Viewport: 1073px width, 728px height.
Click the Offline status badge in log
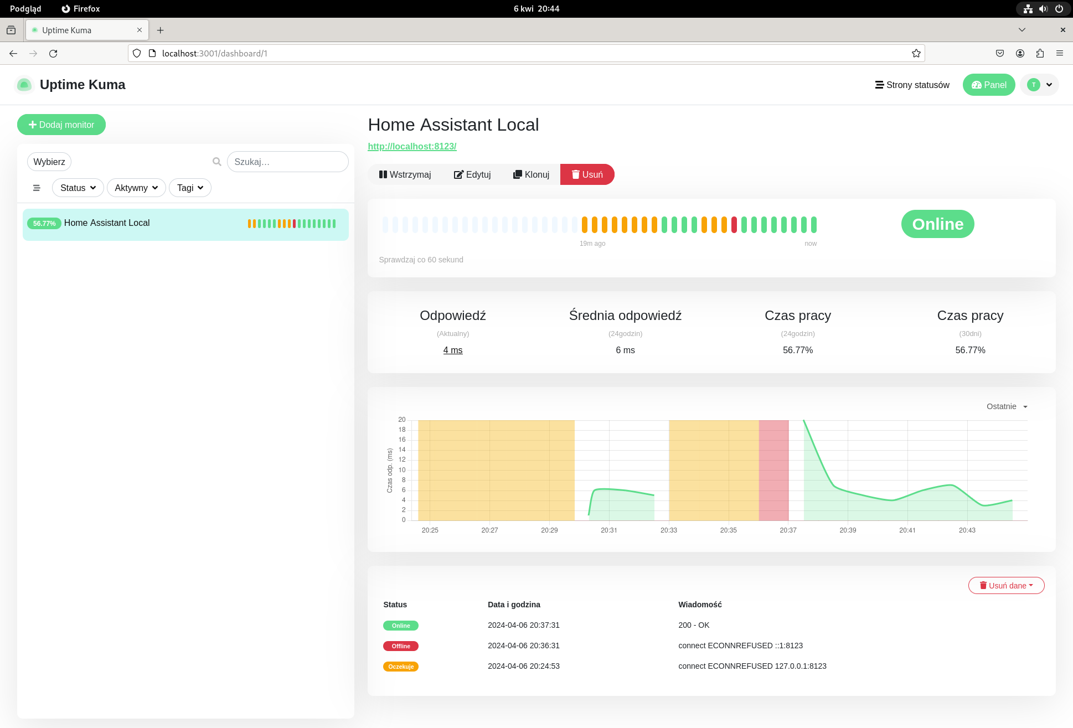click(401, 646)
